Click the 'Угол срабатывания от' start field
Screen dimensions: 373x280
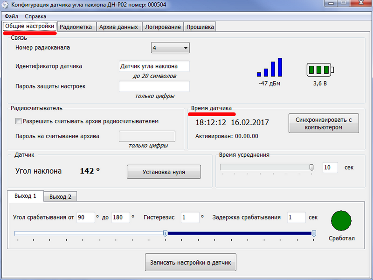[x=86, y=217]
